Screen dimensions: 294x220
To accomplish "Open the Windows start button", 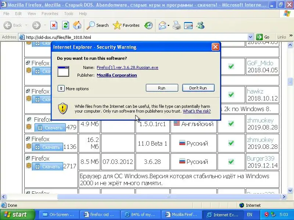I will coord(17,214).
